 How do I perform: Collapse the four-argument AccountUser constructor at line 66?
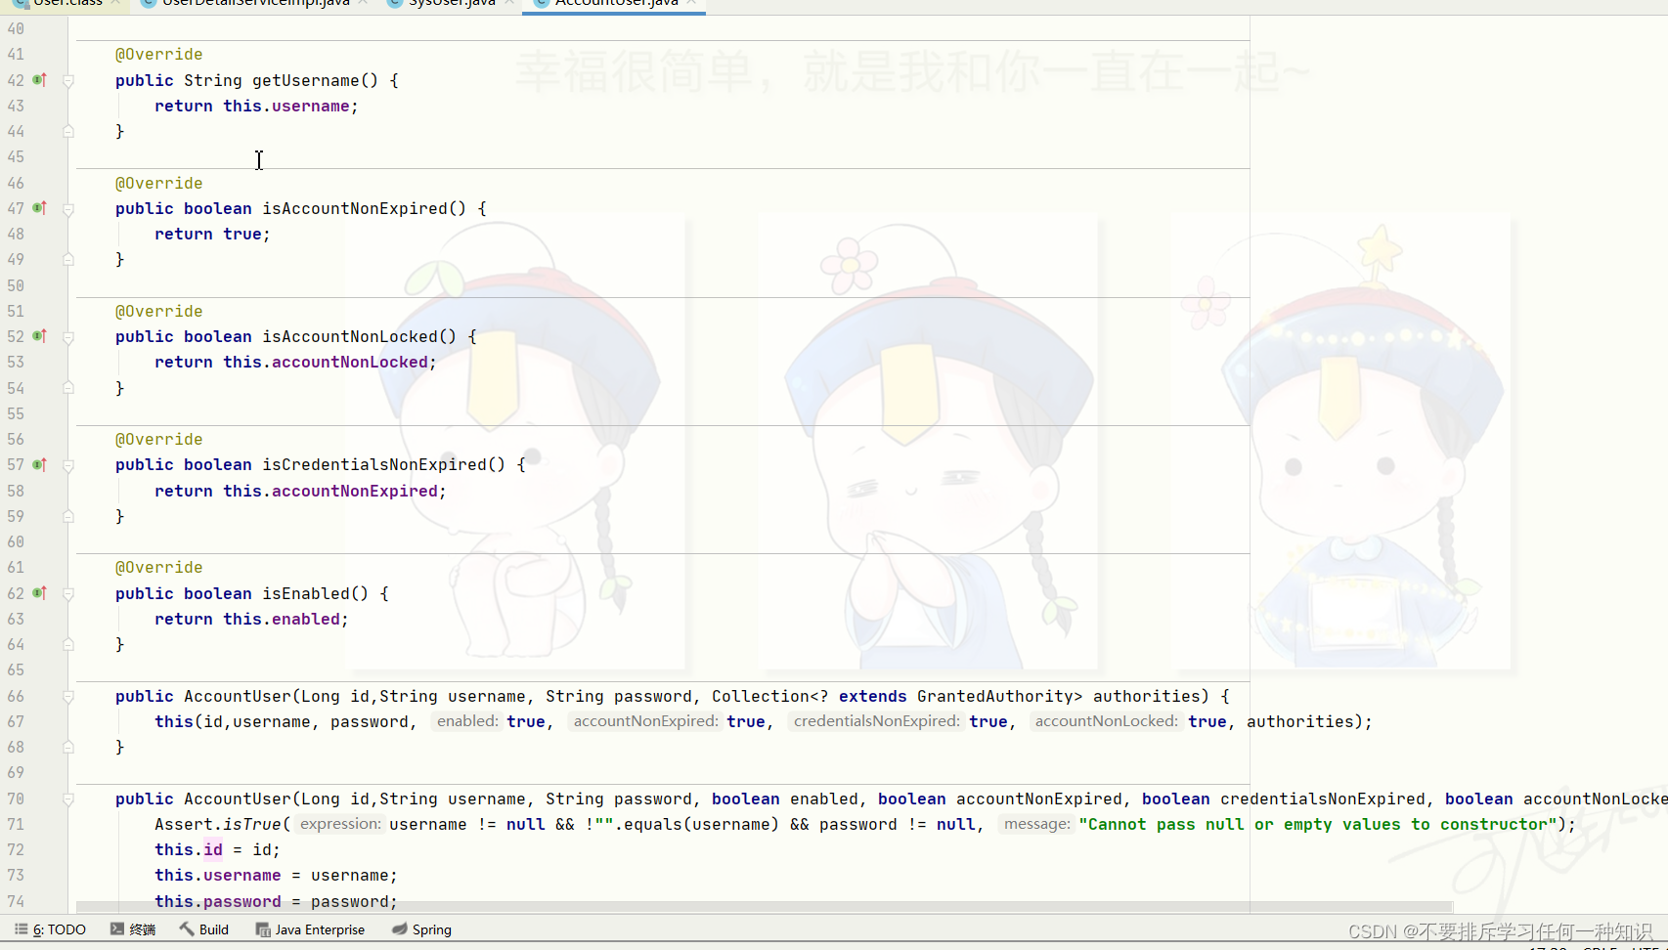[68, 697]
